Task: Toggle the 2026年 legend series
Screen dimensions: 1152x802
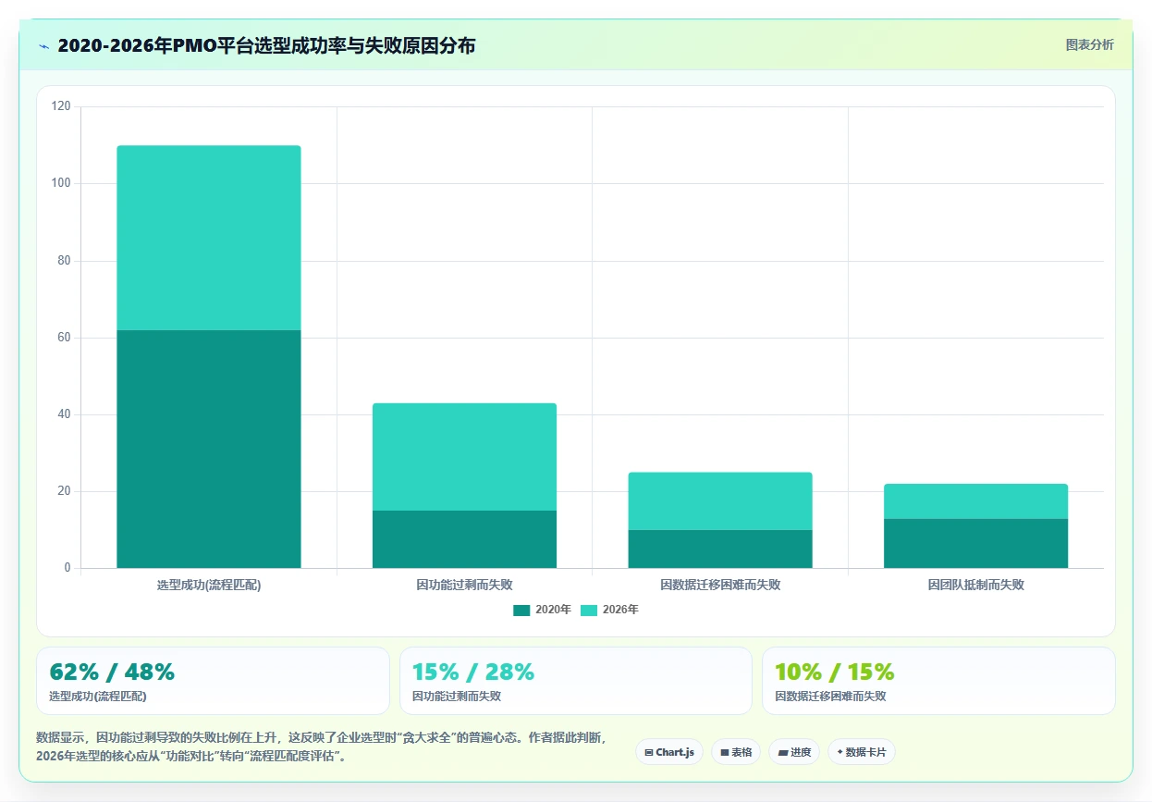Action: [x=609, y=610]
